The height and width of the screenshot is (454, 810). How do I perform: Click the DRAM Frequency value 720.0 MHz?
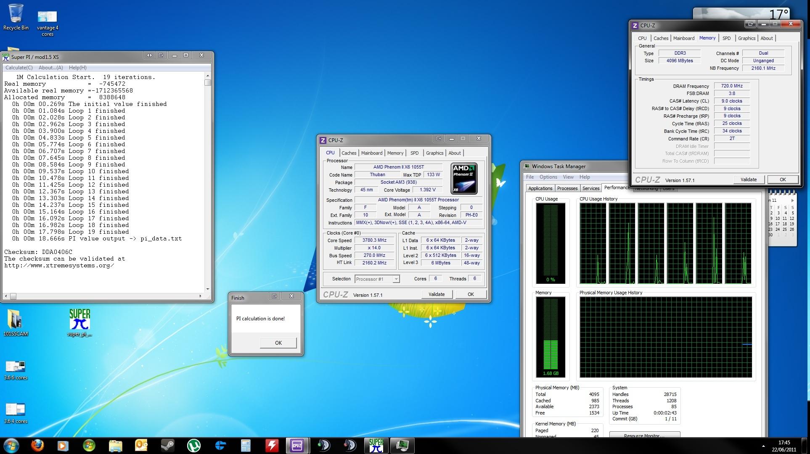point(732,86)
